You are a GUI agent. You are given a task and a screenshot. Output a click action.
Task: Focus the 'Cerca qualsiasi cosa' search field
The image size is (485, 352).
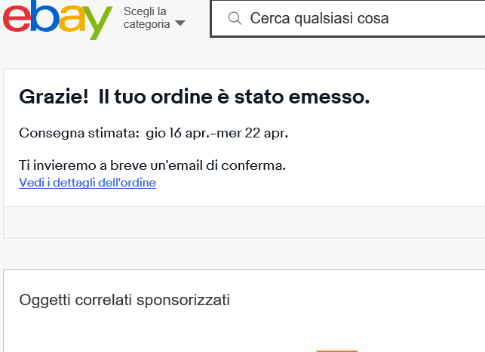348,18
